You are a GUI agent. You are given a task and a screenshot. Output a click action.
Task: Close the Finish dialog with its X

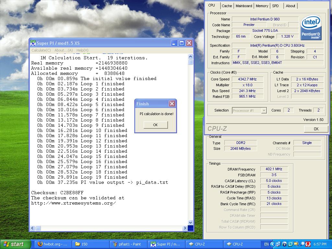pos(172,103)
